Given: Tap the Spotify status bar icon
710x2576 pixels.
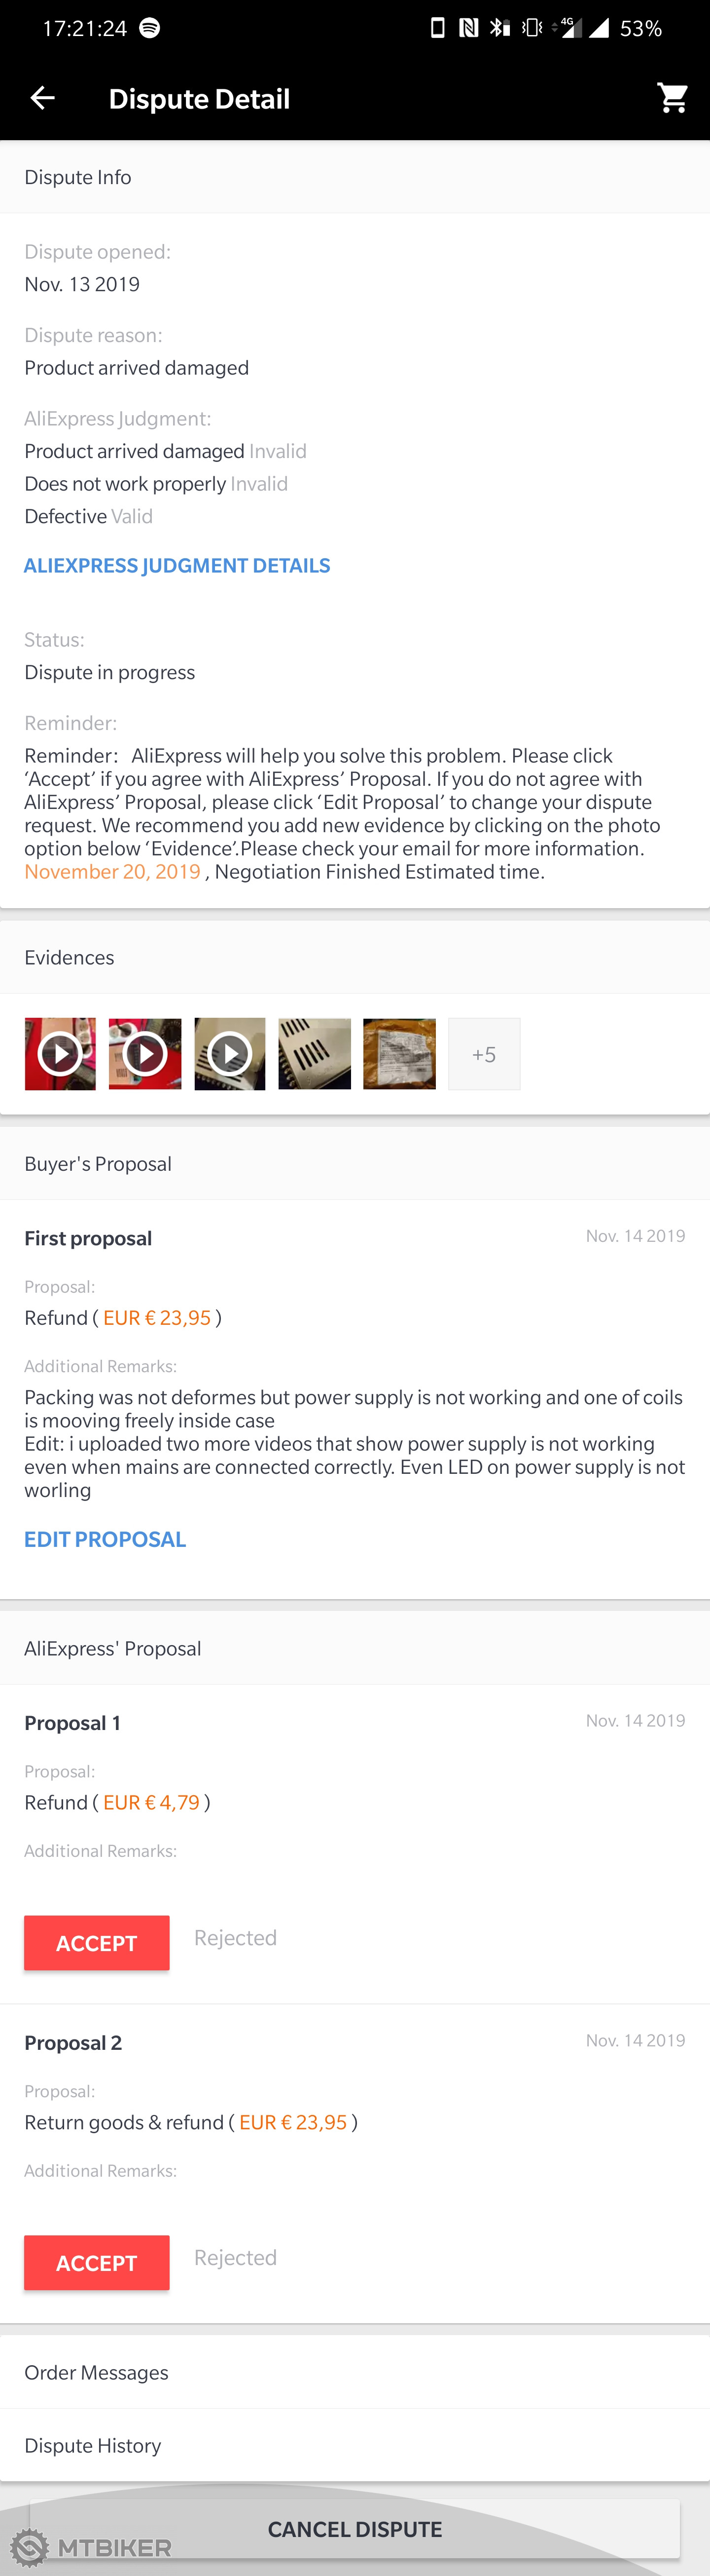Looking at the screenshot, I should [150, 28].
